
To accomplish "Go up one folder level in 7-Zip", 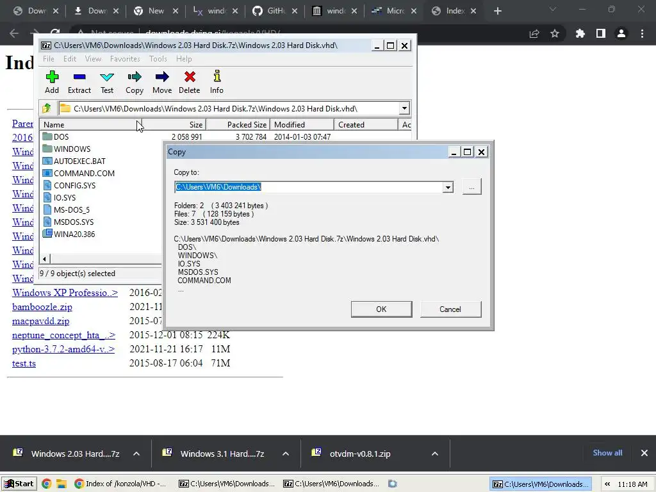I will [46, 108].
